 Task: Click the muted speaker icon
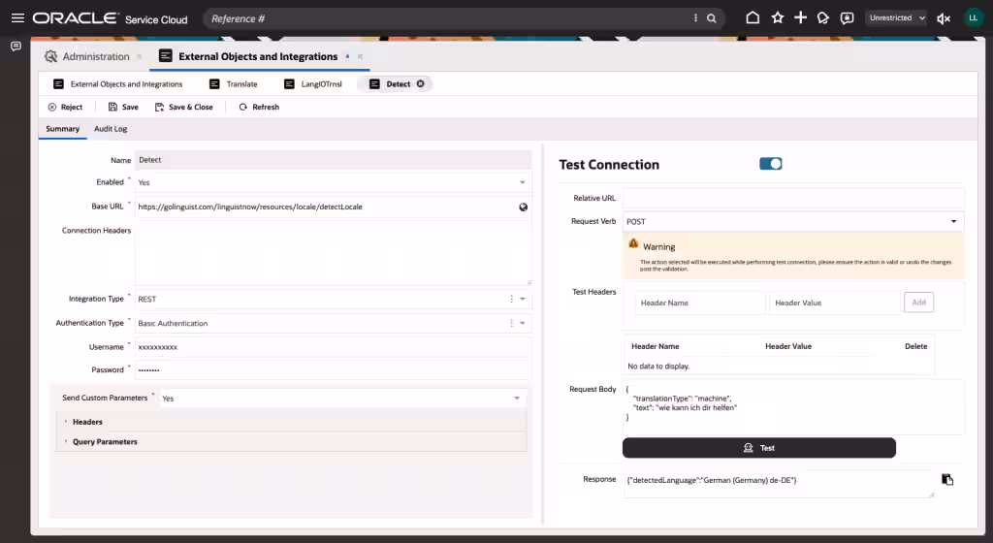pos(943,18)
